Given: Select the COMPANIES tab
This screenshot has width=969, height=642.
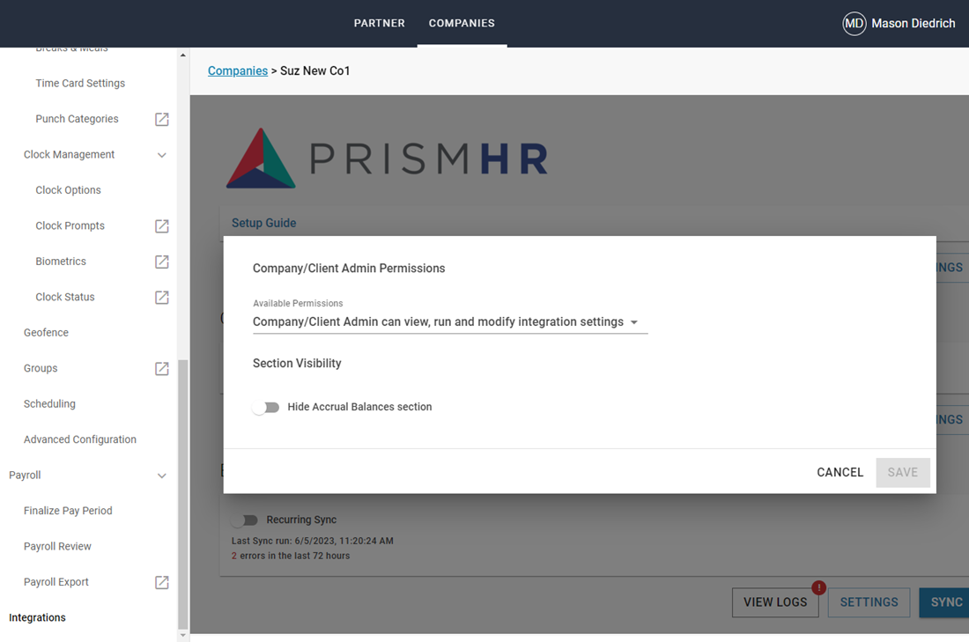Looking at the screenshot, I should (462, 23).
